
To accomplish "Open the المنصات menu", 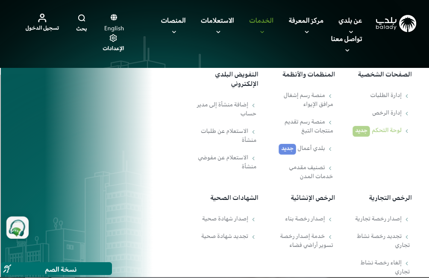I will pos(173,20).
